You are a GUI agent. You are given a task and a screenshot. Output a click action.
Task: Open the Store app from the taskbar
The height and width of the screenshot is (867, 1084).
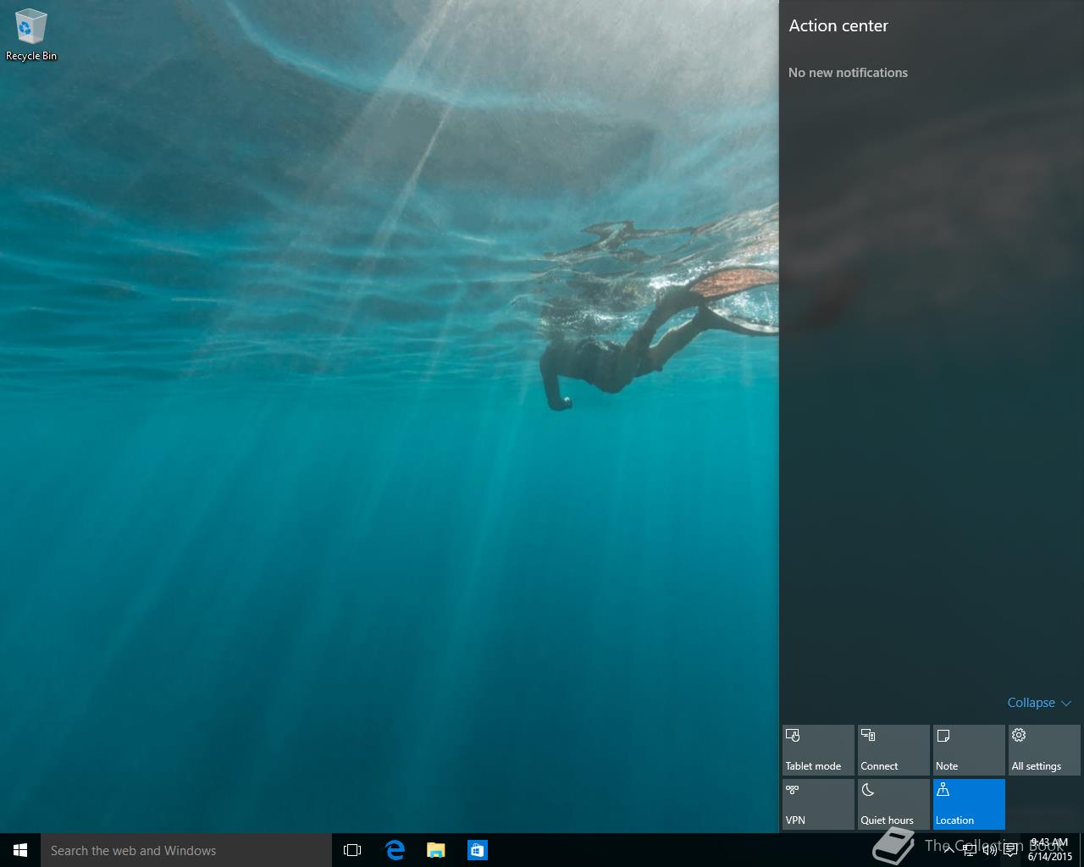coord(478,850)
